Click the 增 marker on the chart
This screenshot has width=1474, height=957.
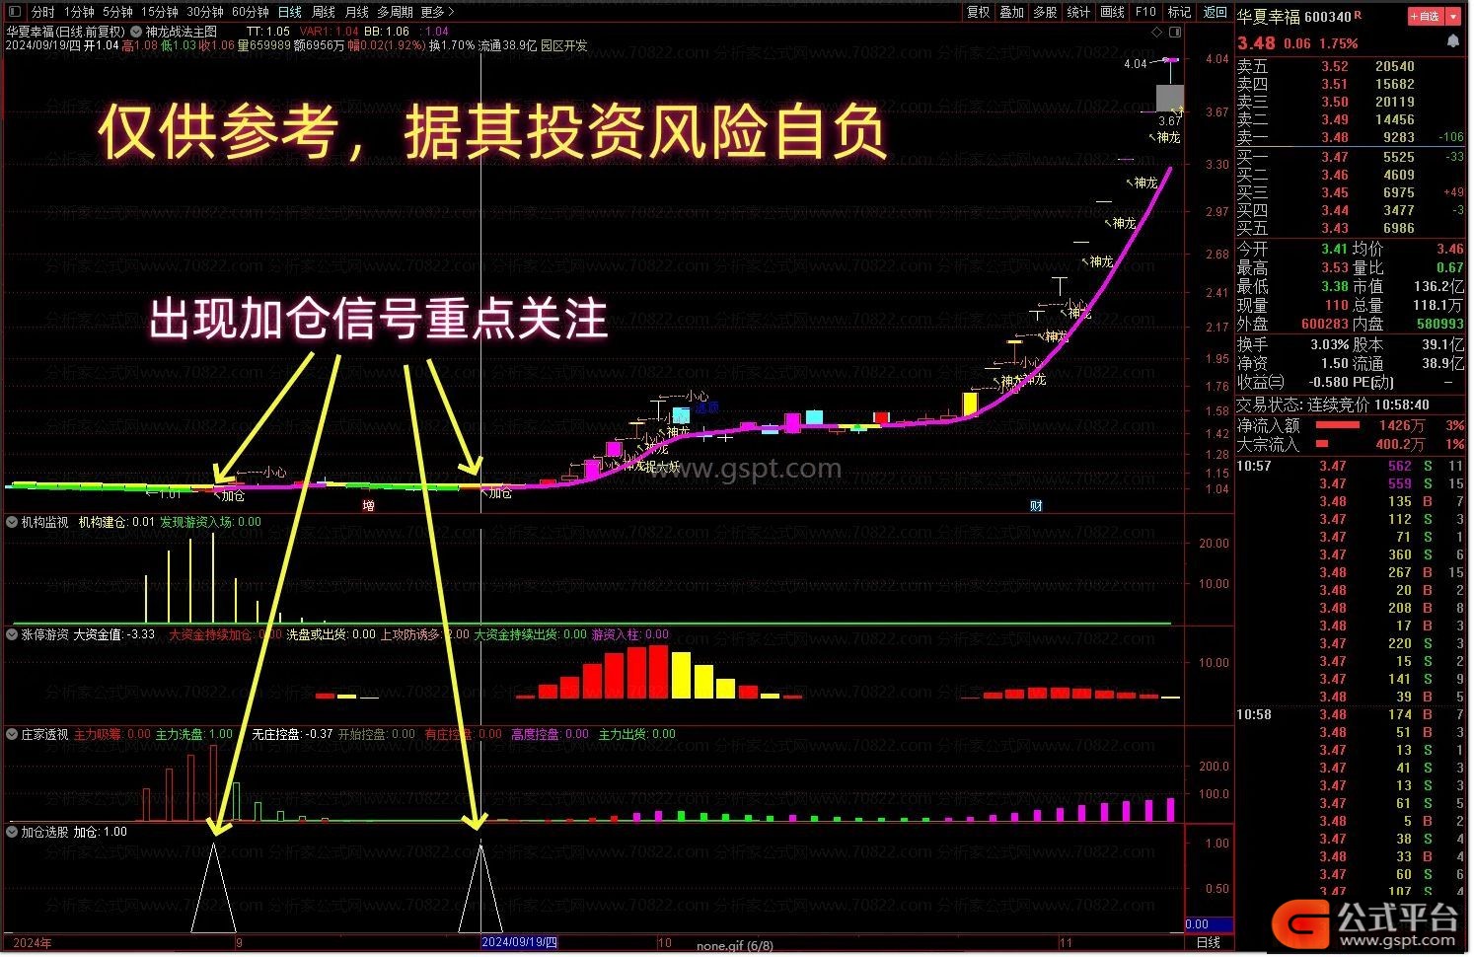pos(368,505)
